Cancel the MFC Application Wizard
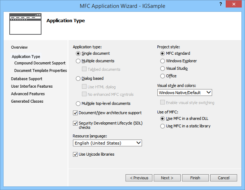The image size is (245, 190). tap(224, 178)
